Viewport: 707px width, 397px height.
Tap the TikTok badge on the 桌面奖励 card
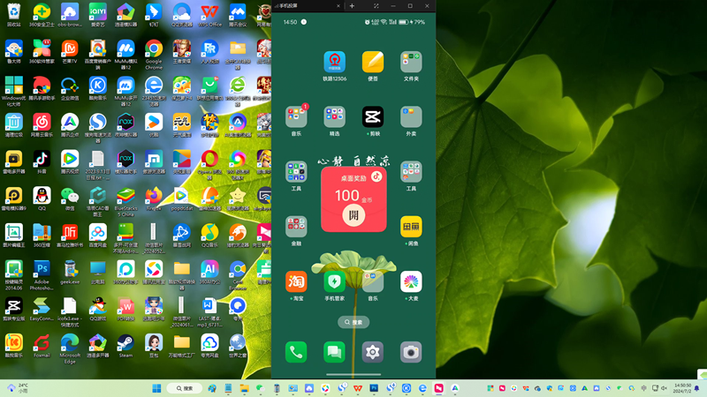[376, 176]
